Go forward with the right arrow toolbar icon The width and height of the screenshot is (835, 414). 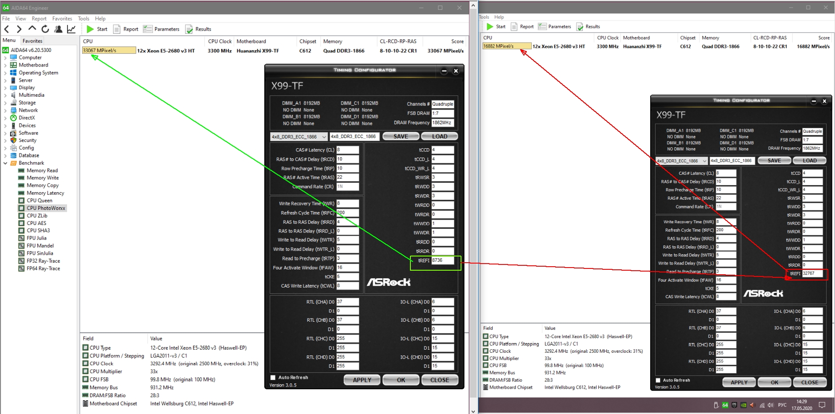tap(19, 29)
